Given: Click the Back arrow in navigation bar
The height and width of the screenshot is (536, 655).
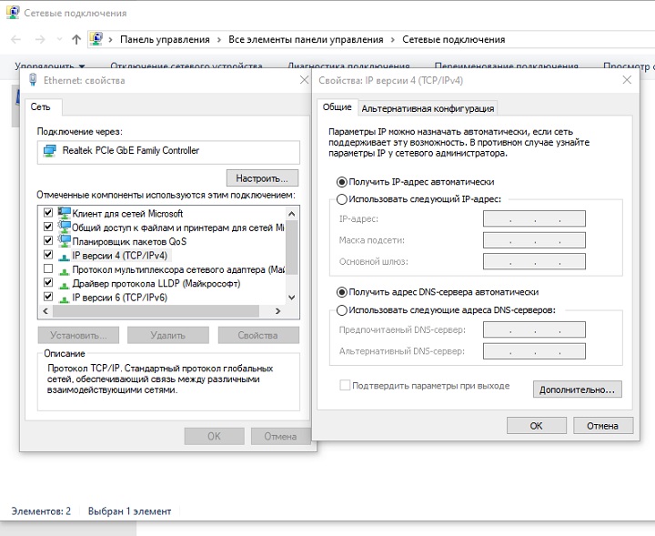Looking at the screenshot, I should click(x=15, y=39).
